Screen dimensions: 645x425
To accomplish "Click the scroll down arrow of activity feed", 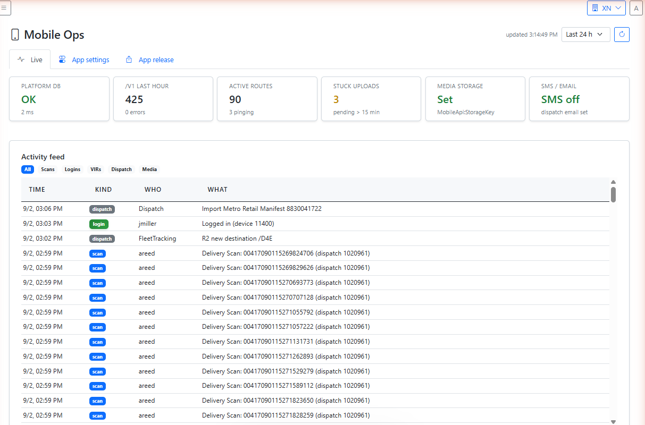I will click(613, 421).
